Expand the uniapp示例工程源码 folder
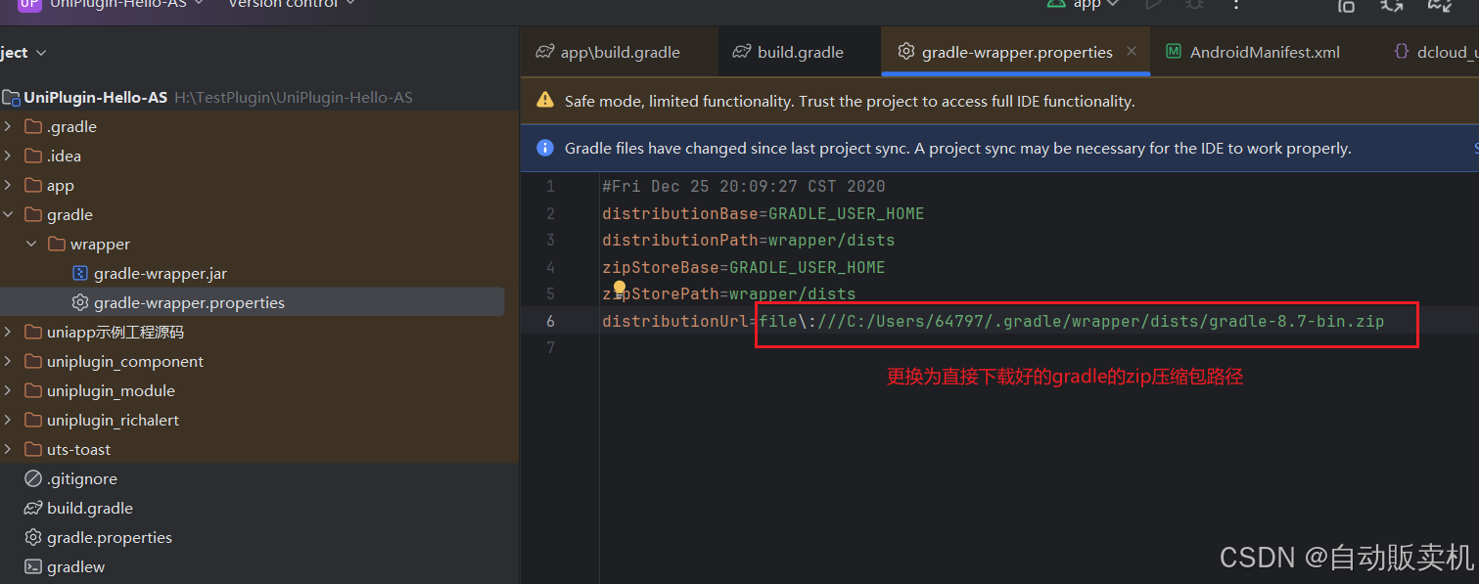This screenshot has width=1479, height=584. click(8, 332)
